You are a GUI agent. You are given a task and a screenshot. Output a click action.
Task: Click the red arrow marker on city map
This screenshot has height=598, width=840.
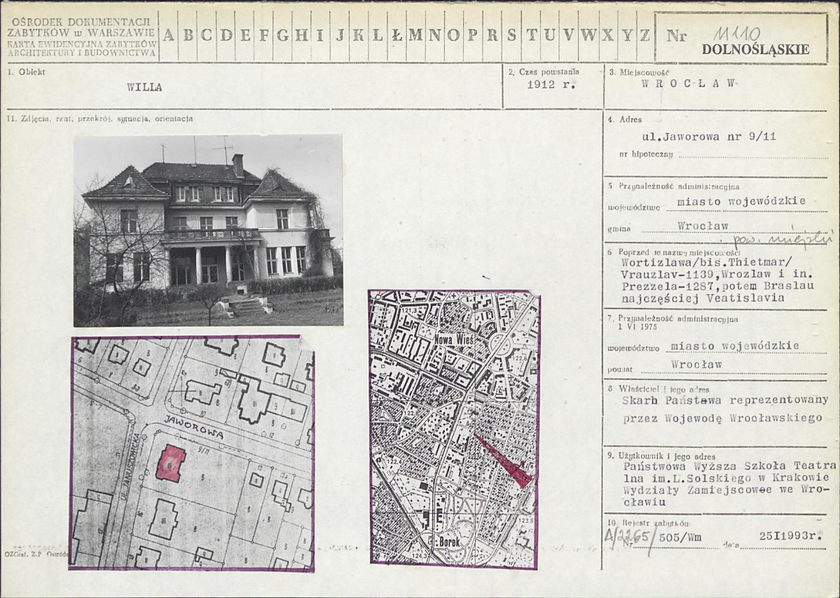point(504,461)
